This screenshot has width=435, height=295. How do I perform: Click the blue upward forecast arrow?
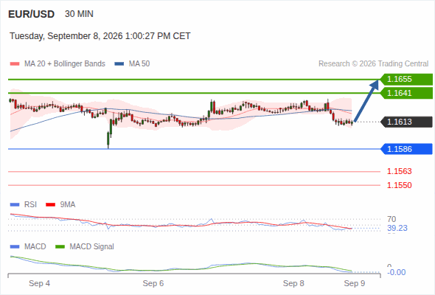click(x=366, y=101)
